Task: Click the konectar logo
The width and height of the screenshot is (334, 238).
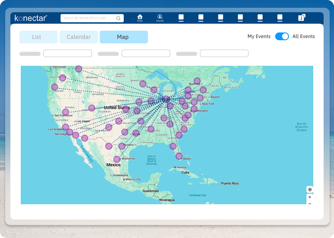Action: (31, 18)
